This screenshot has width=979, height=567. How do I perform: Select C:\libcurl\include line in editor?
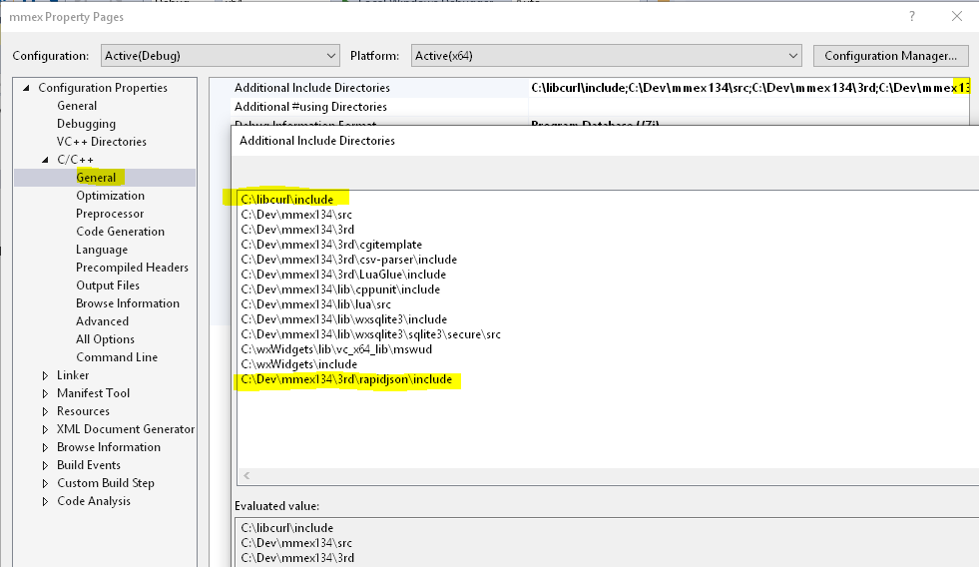pyautogui.click(x=287, y=200)
